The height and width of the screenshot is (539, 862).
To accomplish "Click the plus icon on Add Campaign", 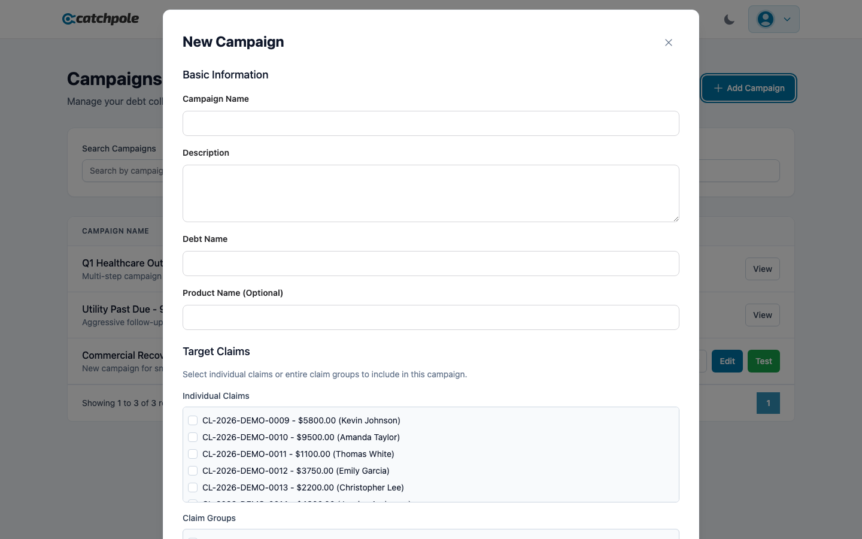I will [x=718, y=88].
